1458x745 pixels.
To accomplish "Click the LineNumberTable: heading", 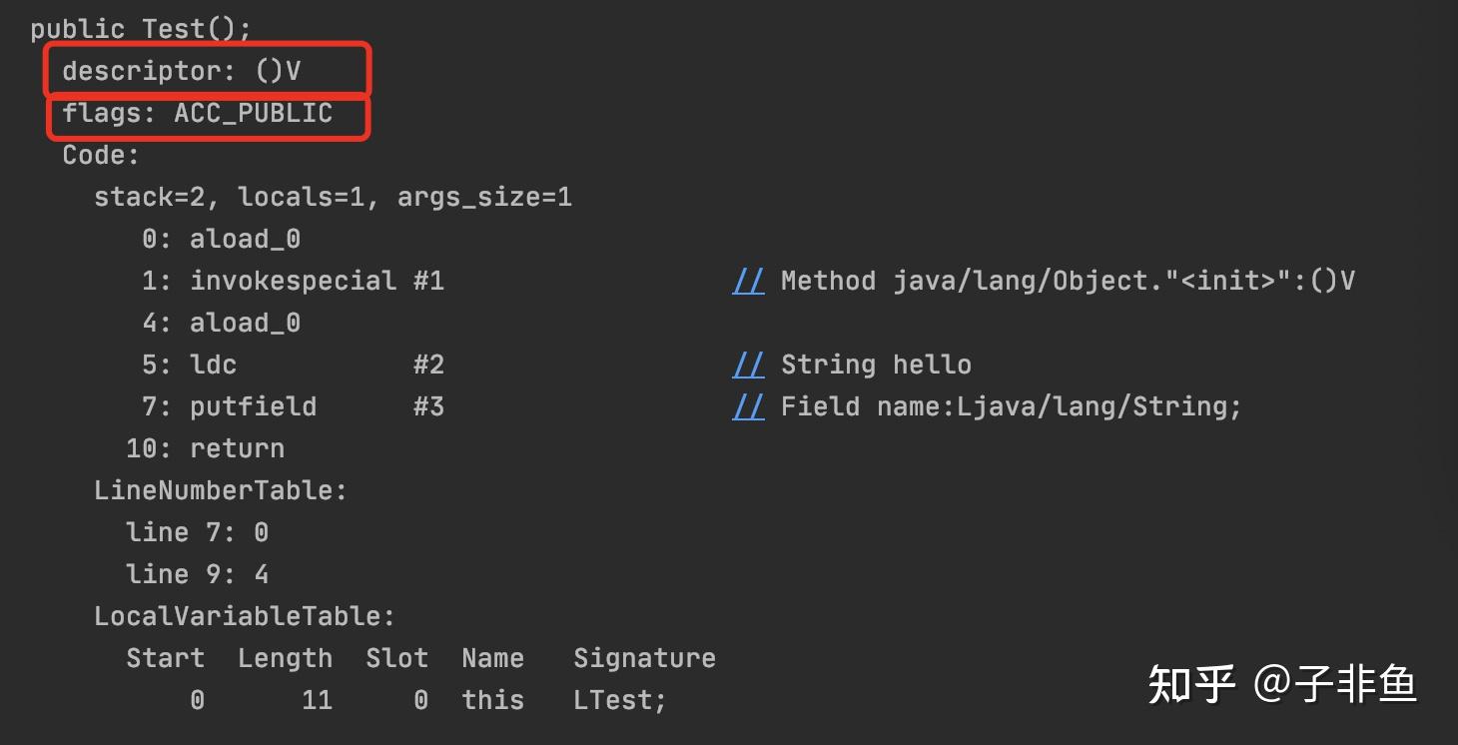I will coord(220,491).
